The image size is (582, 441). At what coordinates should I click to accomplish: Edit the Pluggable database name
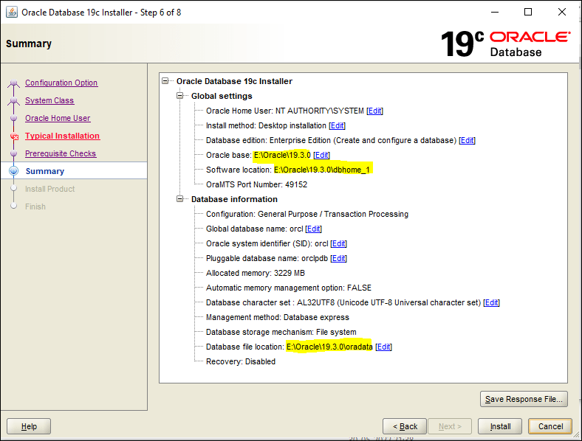[338, 258]
